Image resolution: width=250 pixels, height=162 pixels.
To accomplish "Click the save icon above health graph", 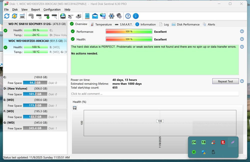I will click(74, 108).
